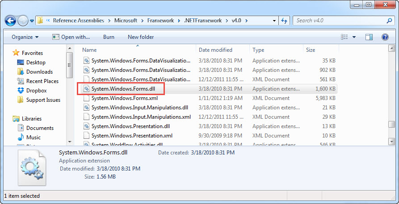Expand the recent locations dropdown arrow
Viewport: 399px width, 204px height.
tap(32, 21)
